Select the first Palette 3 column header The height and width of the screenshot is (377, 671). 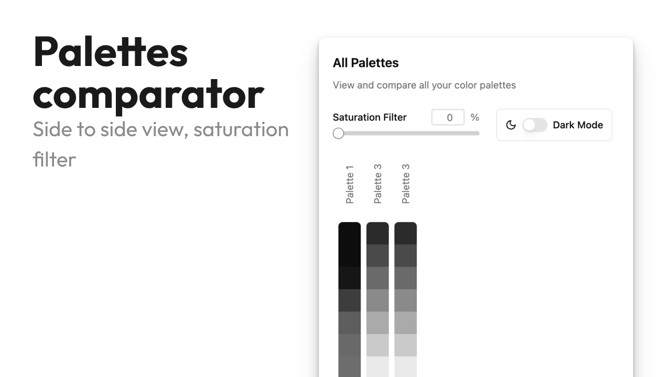tap(377, 183)
